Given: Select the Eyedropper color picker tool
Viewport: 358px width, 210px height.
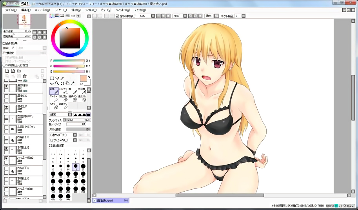Looking at the screenshot, I should pyautogui.click(x=72, y=83).
